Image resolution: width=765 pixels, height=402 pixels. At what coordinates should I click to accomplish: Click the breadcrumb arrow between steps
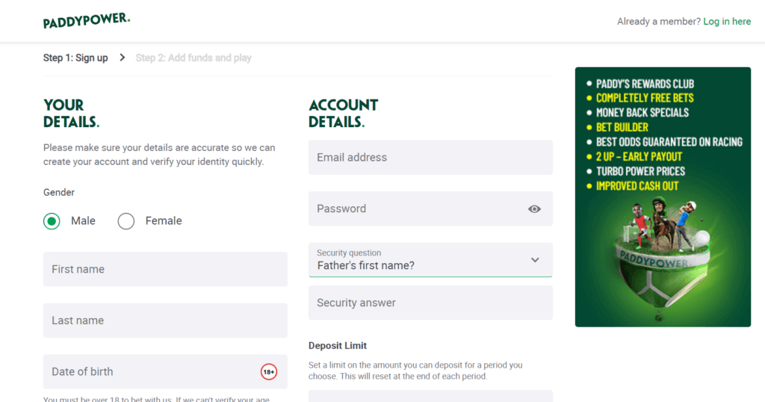pos(123,58)
